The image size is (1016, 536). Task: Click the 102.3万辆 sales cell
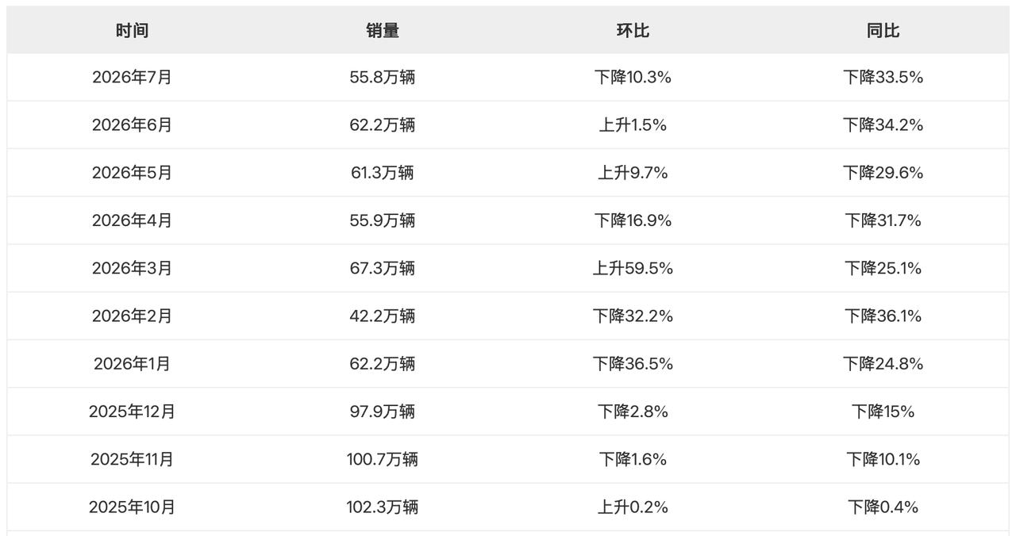tap(382, 507)
